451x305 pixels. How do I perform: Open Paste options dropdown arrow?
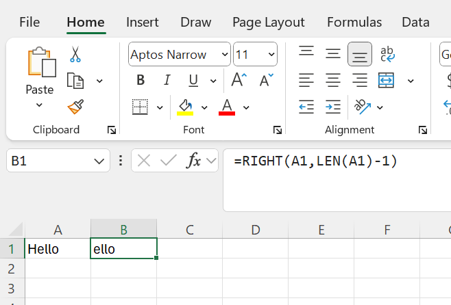39,105
